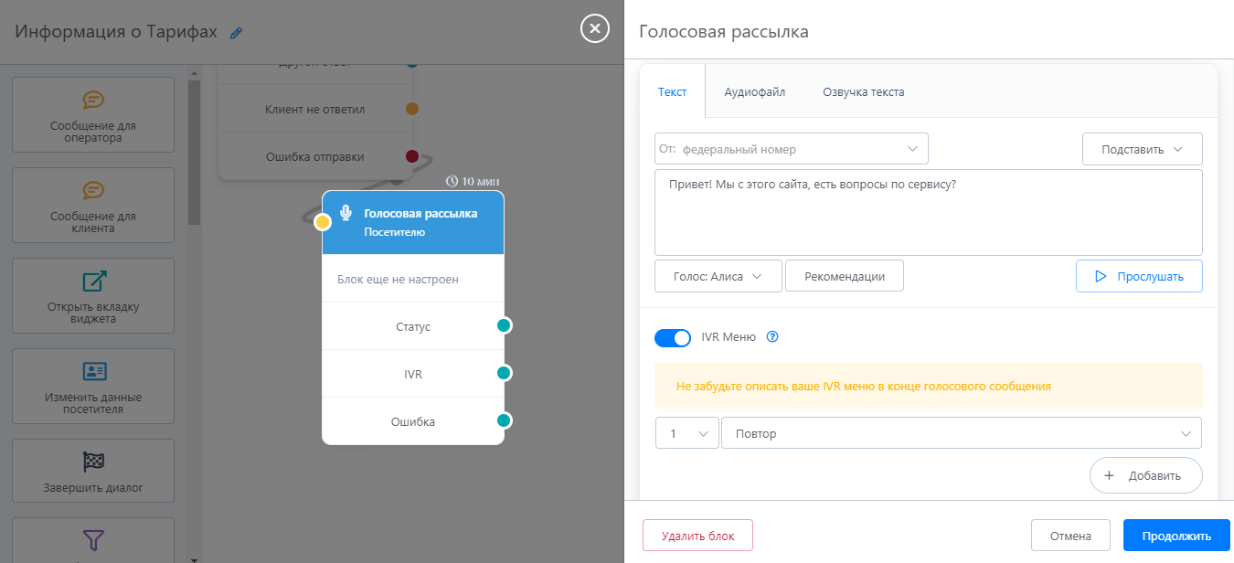This screenshot has height=563, width=1234.
Task: Select the 'Сообщение для клиента' block icon
Action: [93, 190]
